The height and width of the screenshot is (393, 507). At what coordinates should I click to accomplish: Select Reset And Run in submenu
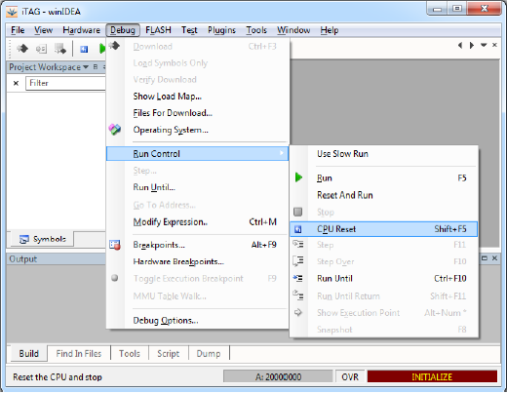[384, 195]
